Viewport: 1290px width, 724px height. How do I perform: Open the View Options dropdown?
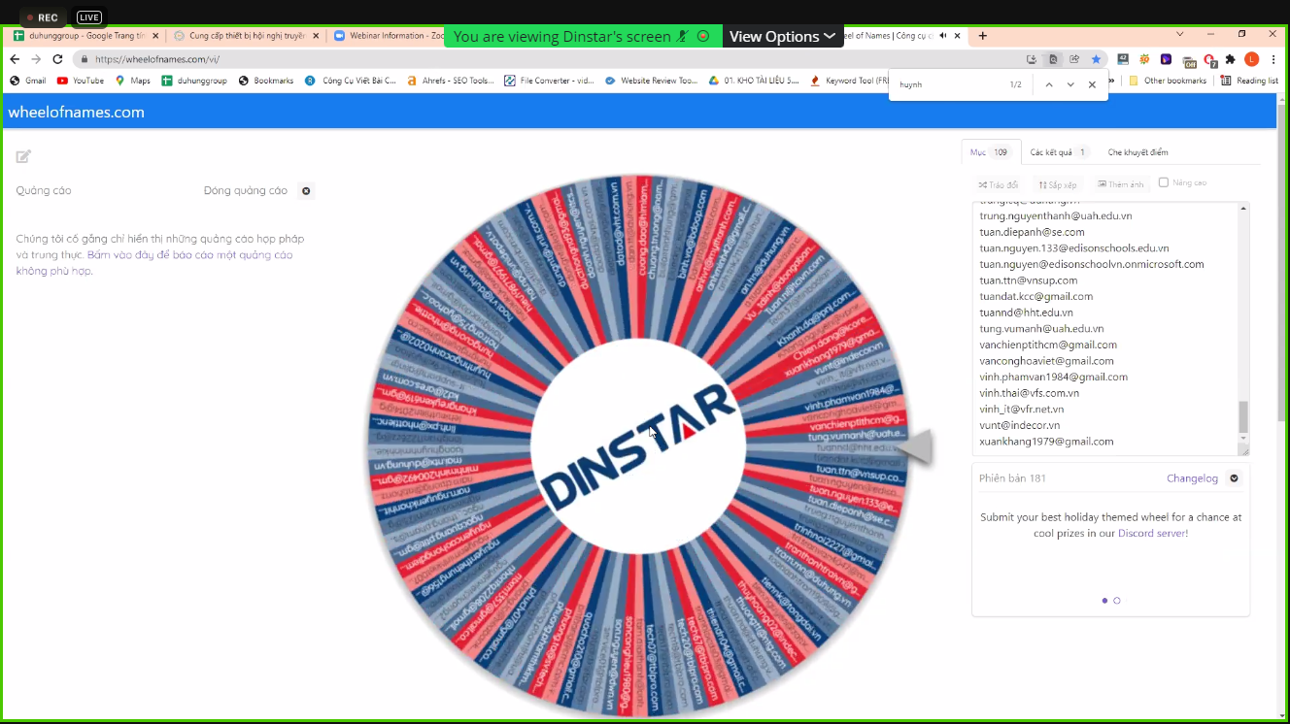pos(783,35)
